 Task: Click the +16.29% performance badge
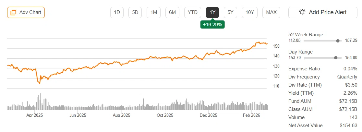coord(212,24)
